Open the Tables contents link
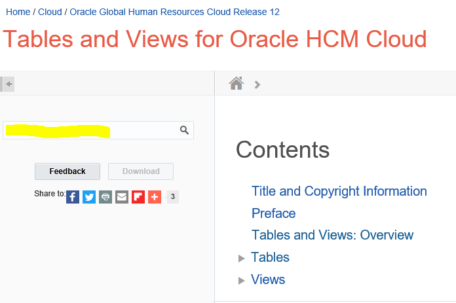 [x=270, y=257]
